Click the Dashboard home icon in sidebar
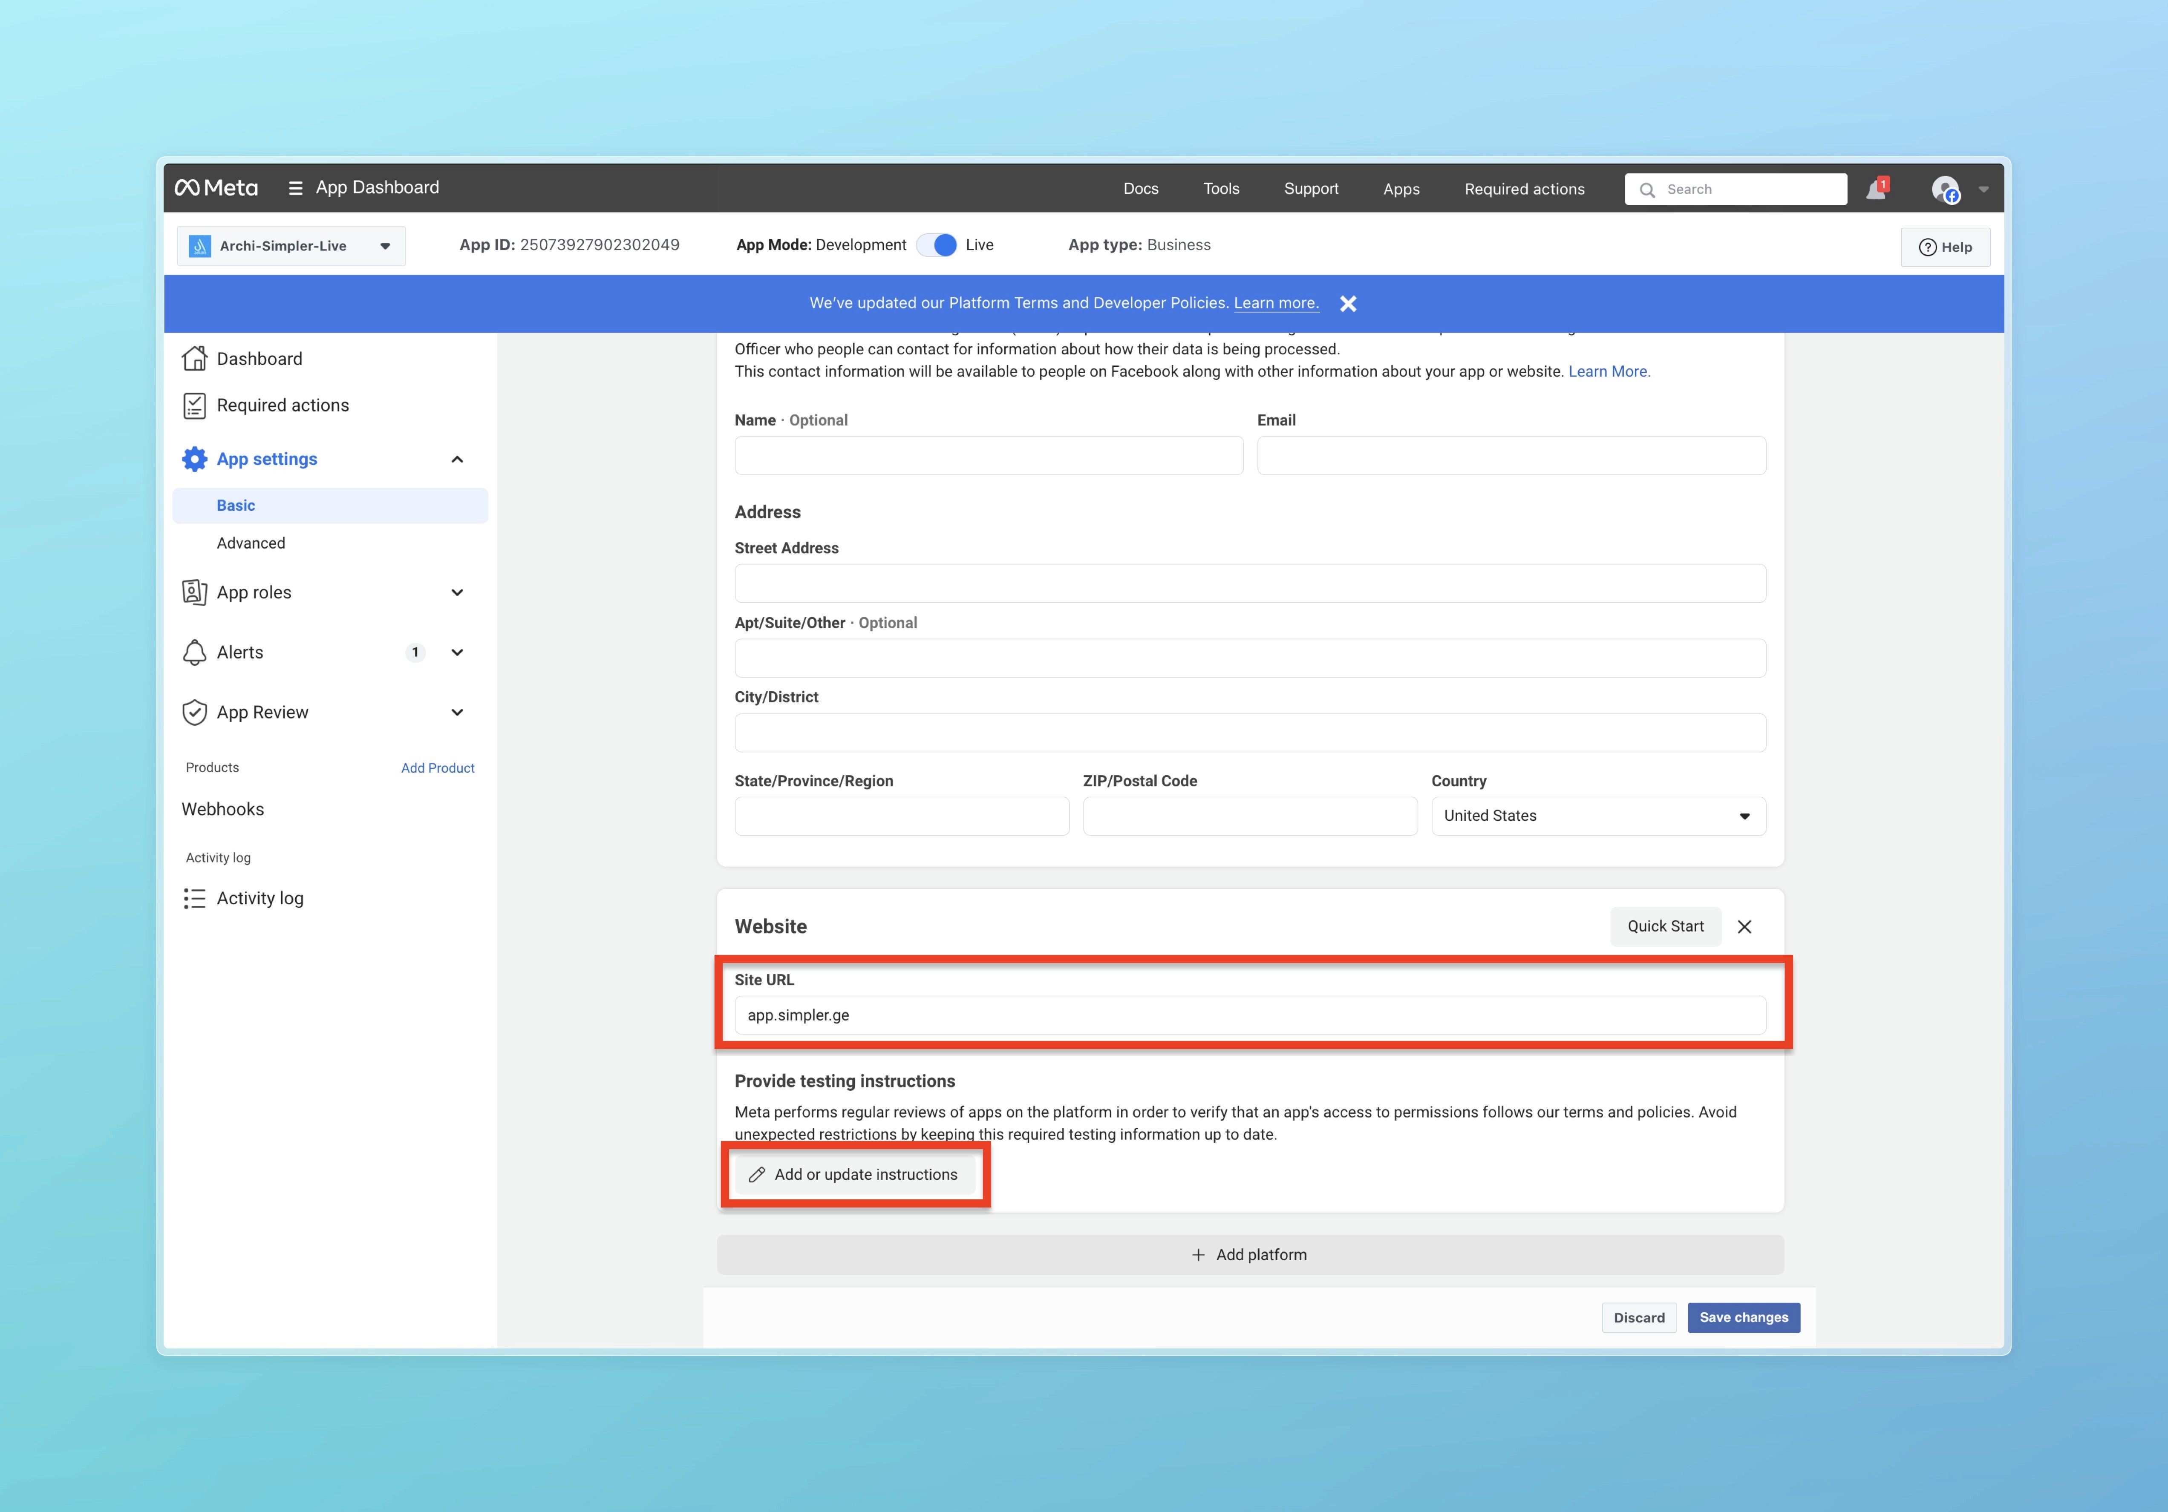2168x1512 pixels. tap(195, 359)
